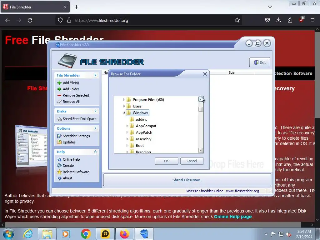Click Cancel in Browse For Folder
The width and height of the screenshot is (320, 240).
192,161
